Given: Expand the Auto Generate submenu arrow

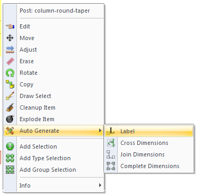Looking at the screenshot, I should coord(100,131).
